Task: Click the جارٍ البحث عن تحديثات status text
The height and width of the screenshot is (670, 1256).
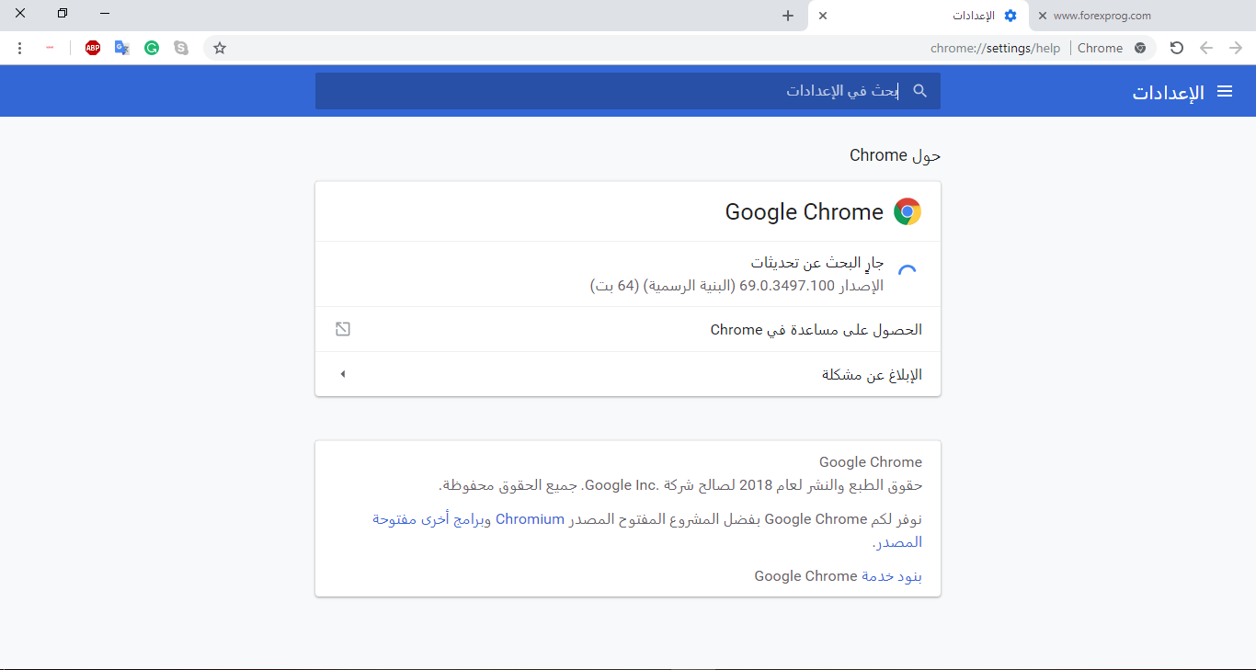Action: point(817,263)
